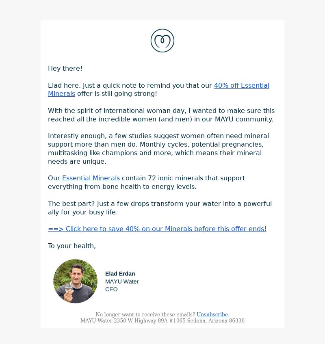Image resolution: width=325 pixels, height=344 pixels.
Task: Click the 'Hey there!' greeting
Action: click(65, 69)
